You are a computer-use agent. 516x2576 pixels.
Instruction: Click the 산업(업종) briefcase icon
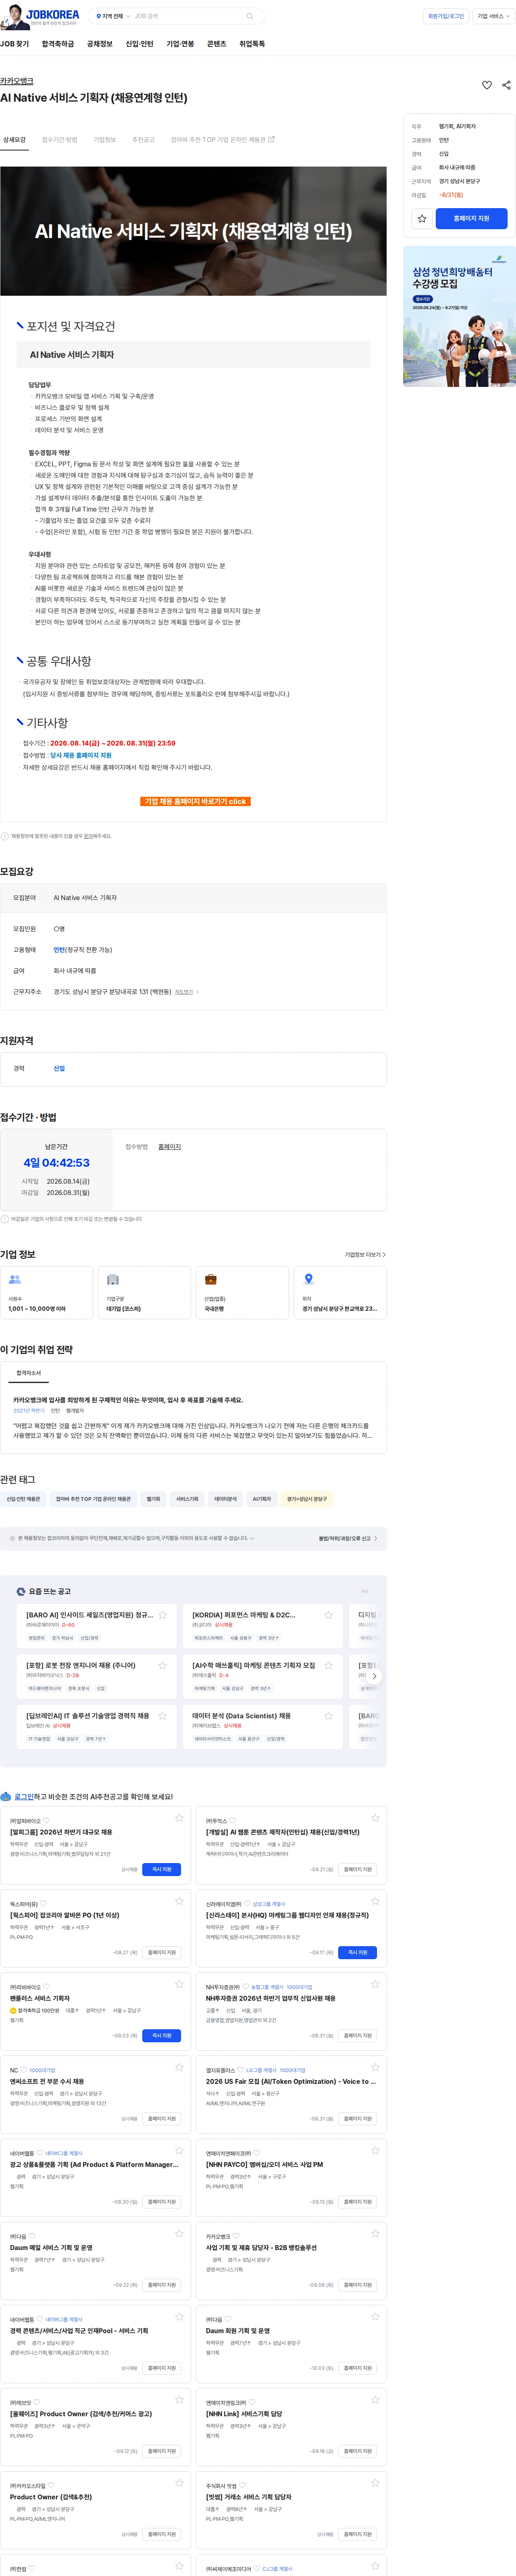211,1279
